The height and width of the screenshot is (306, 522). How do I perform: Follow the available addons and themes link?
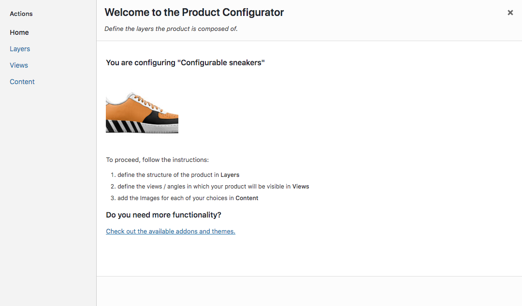click(x=171, y=231)
